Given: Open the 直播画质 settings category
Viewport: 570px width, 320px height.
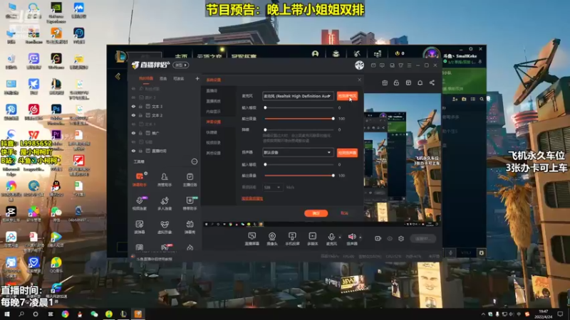Looking at the screenshot, I should (x=213, y=101).
